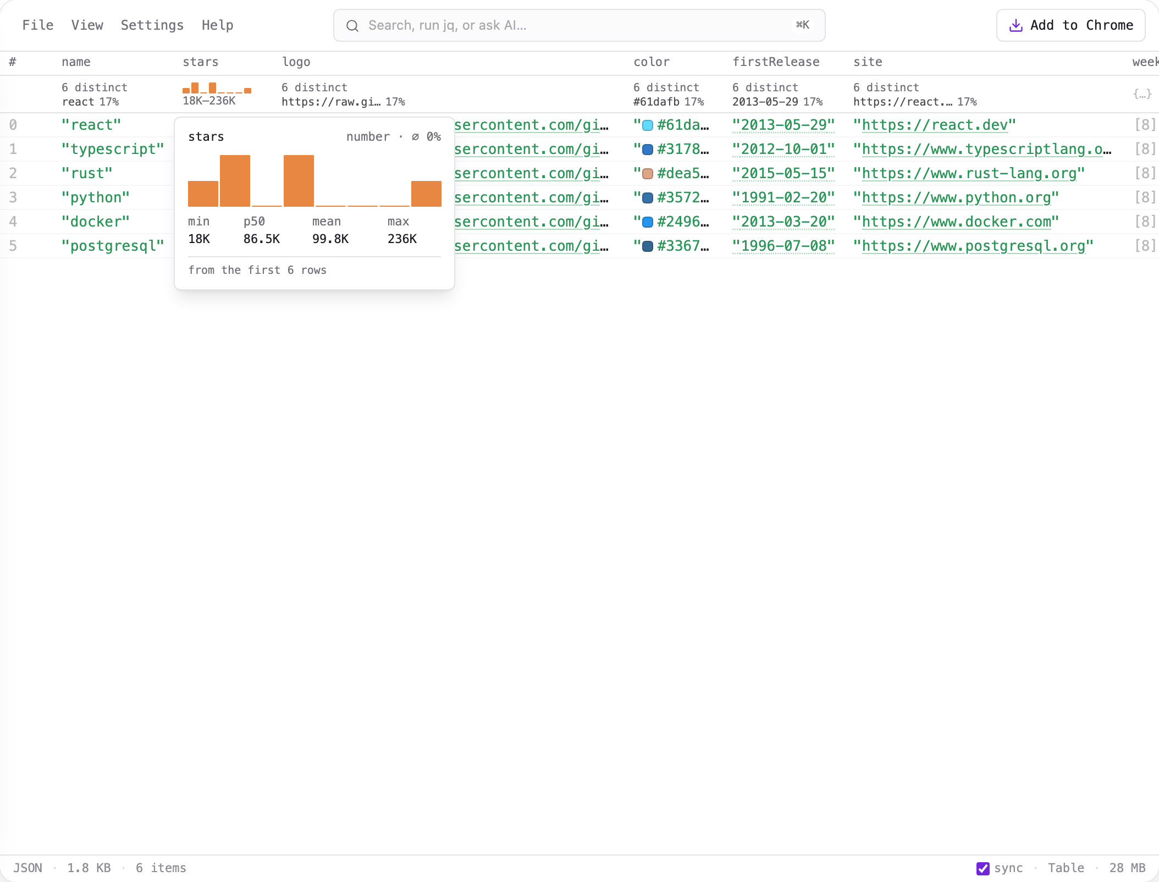Open the postgresql.org site link

pyautogui.click(x=973, y=246)
